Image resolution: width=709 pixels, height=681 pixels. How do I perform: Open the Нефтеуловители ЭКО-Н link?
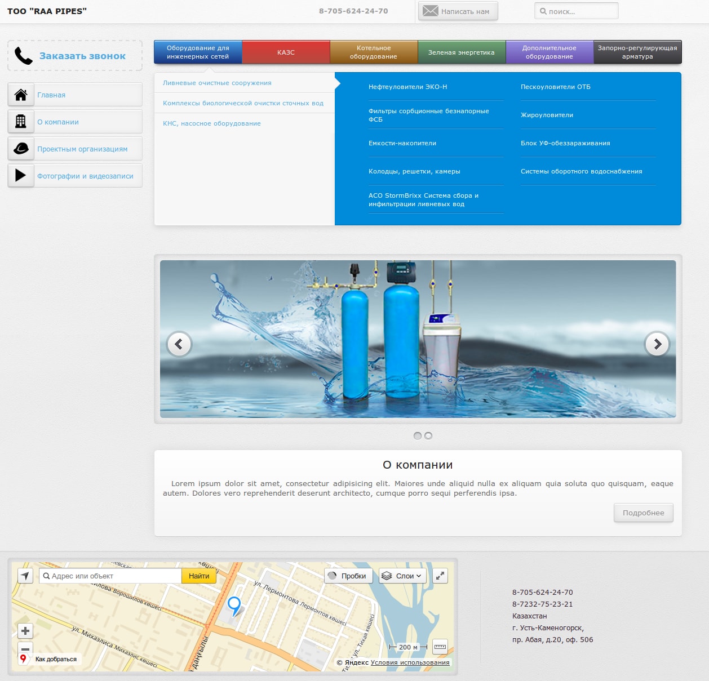[407, 87]
